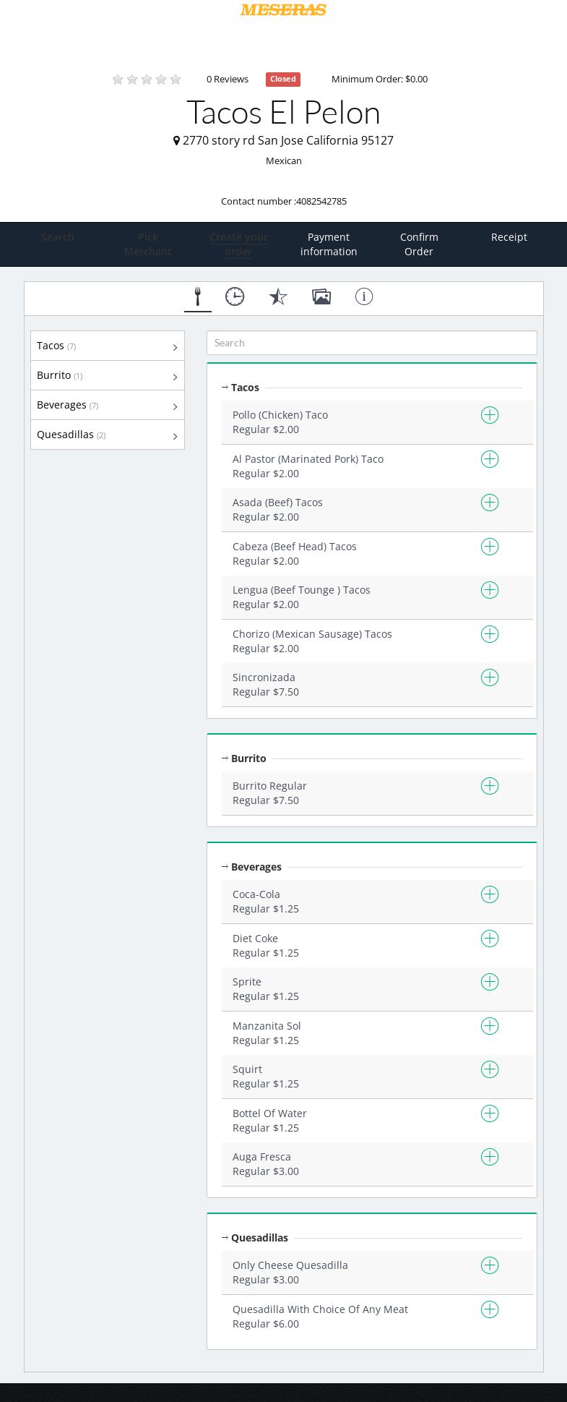Screen dimensions: 567x1402
Task: Expand the Beverages category in sidebar
Action: click(x=107, y=406)
